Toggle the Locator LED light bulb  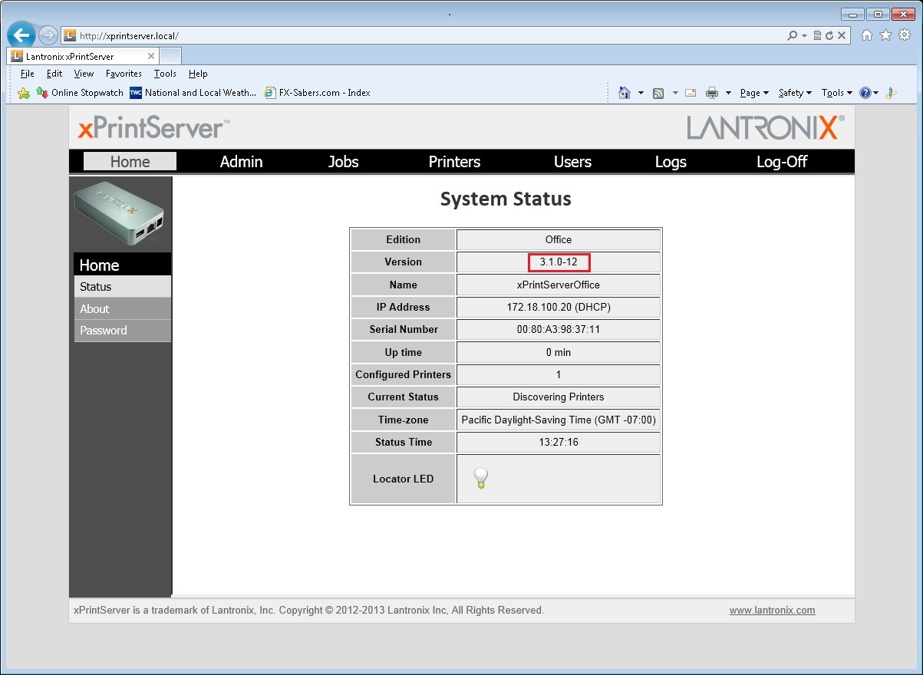tap(481, 479)
